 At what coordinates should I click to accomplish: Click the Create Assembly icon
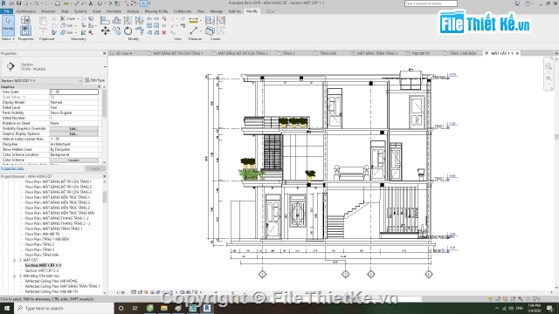210,20
